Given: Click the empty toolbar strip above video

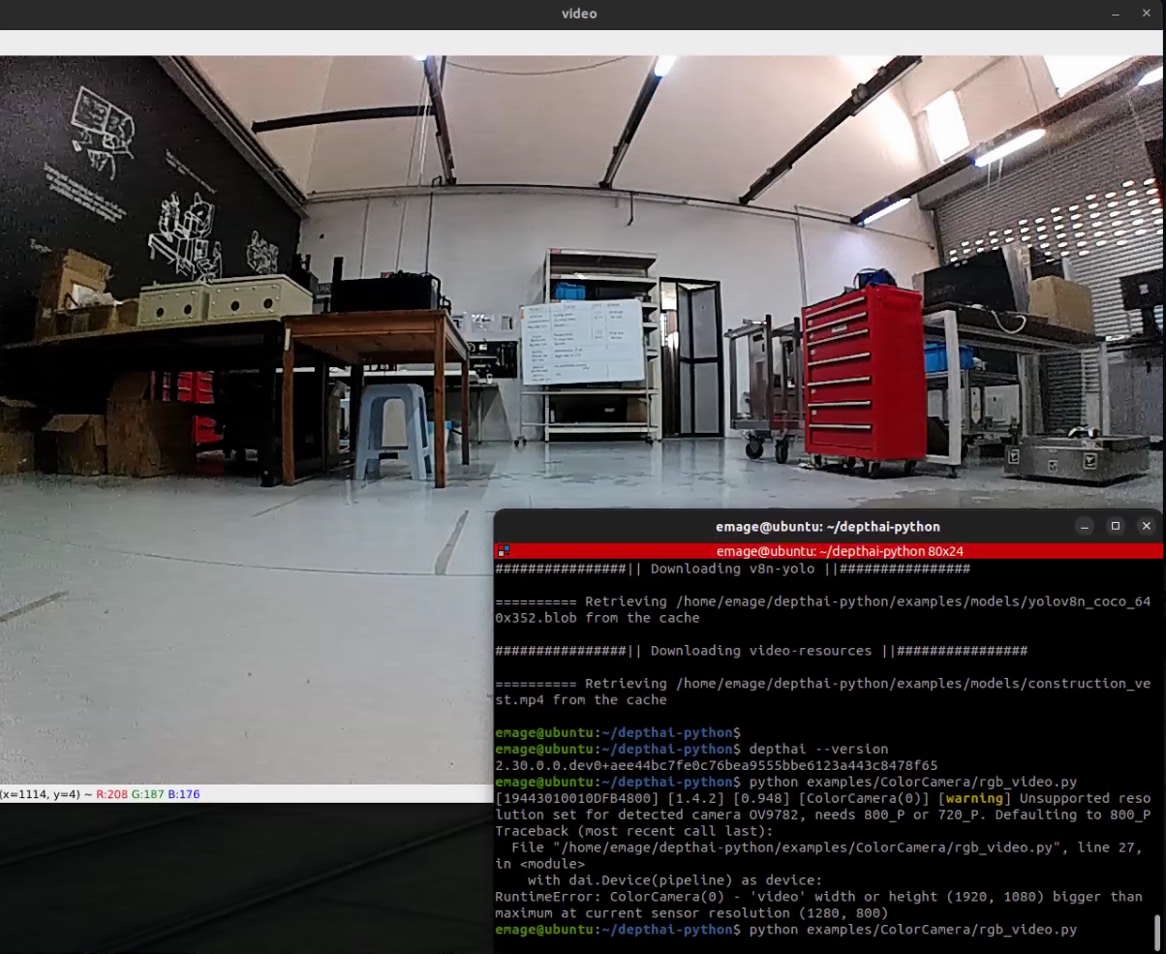Looking at the screenshot, I should tap(581, 42).
